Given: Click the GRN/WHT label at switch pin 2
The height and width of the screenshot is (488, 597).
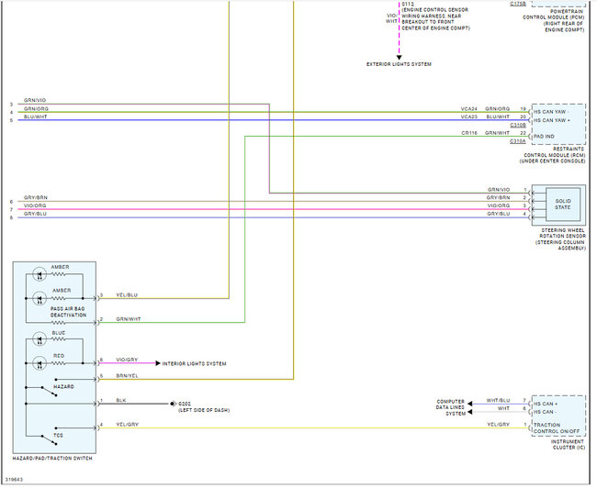Looking at the screenshot, I should click(129, 319).
